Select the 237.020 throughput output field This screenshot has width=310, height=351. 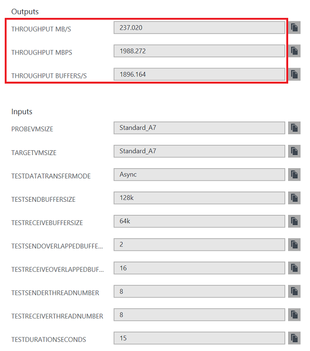coord(199,28)
